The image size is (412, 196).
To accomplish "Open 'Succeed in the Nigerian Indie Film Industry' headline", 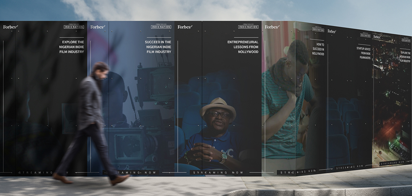I will click(158, 47).
